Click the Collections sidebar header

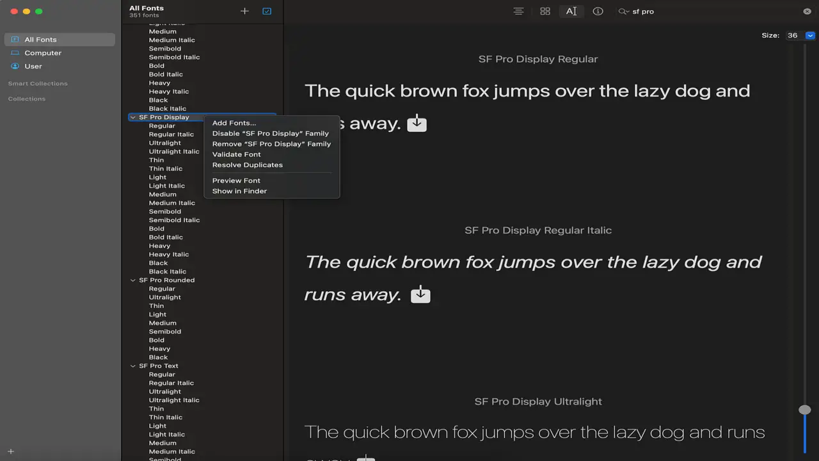pyautogui.click(x=27, y=99)
